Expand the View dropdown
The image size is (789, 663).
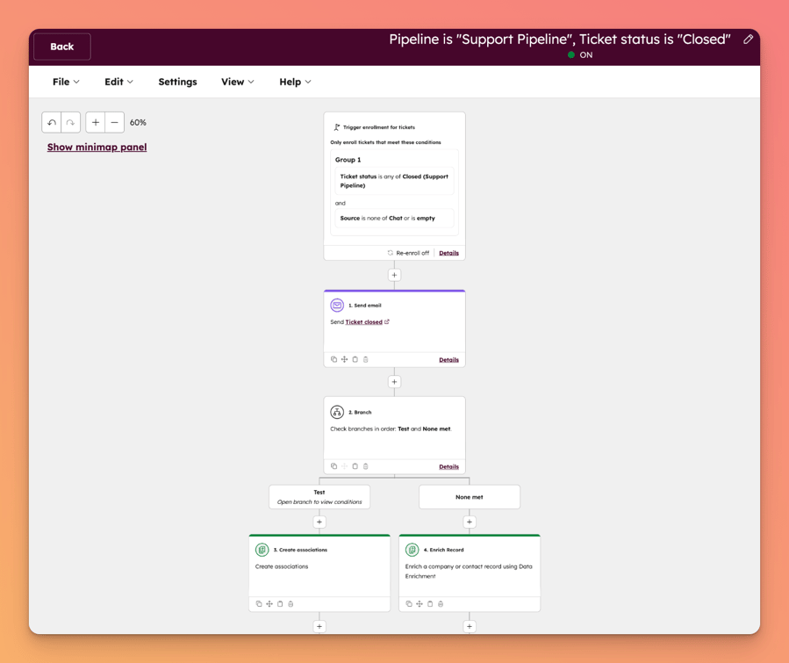[236, 81]
